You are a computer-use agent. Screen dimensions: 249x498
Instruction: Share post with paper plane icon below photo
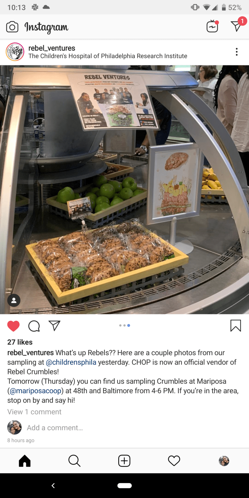click(x=54, y=325)
